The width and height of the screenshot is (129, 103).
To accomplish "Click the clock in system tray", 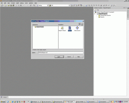I will 126,102.
